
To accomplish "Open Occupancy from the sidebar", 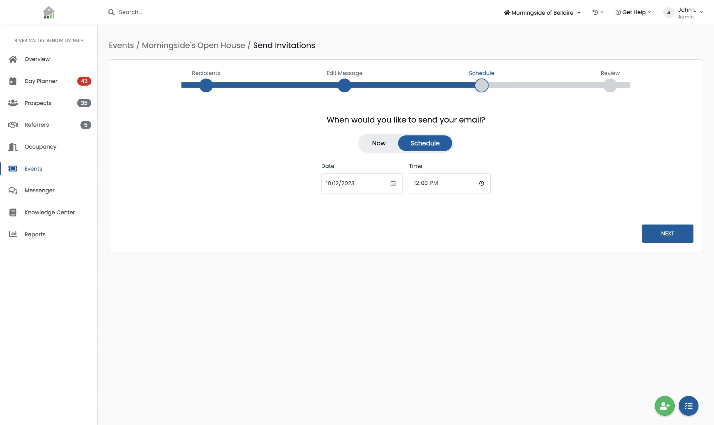I will tap(40, 147).
